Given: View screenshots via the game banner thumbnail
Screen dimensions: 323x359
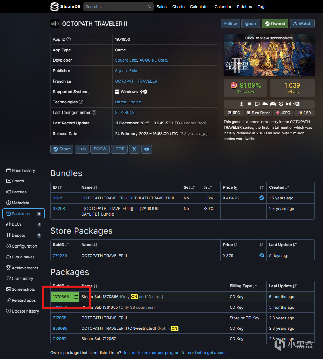Looking at the screenshot, I should coord(269,55).
